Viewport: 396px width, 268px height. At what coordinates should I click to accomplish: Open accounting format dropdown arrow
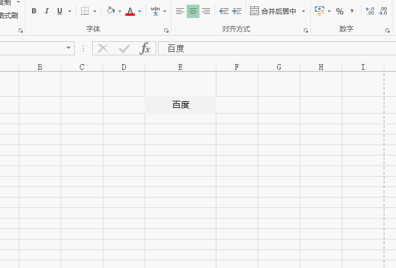[329, 11]
